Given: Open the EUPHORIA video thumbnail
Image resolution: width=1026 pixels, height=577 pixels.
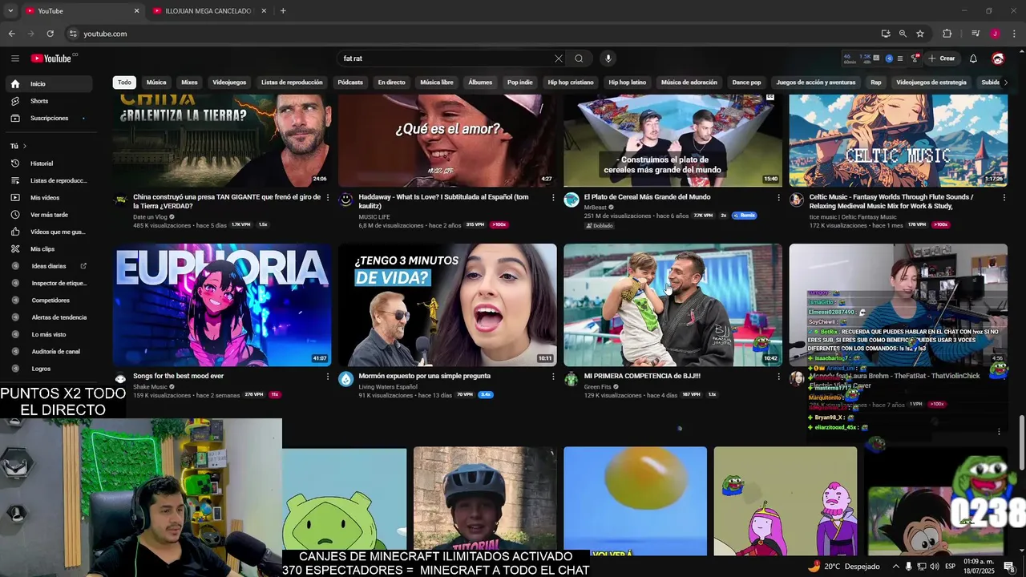Looking at the screenshot, I should 222,305.
